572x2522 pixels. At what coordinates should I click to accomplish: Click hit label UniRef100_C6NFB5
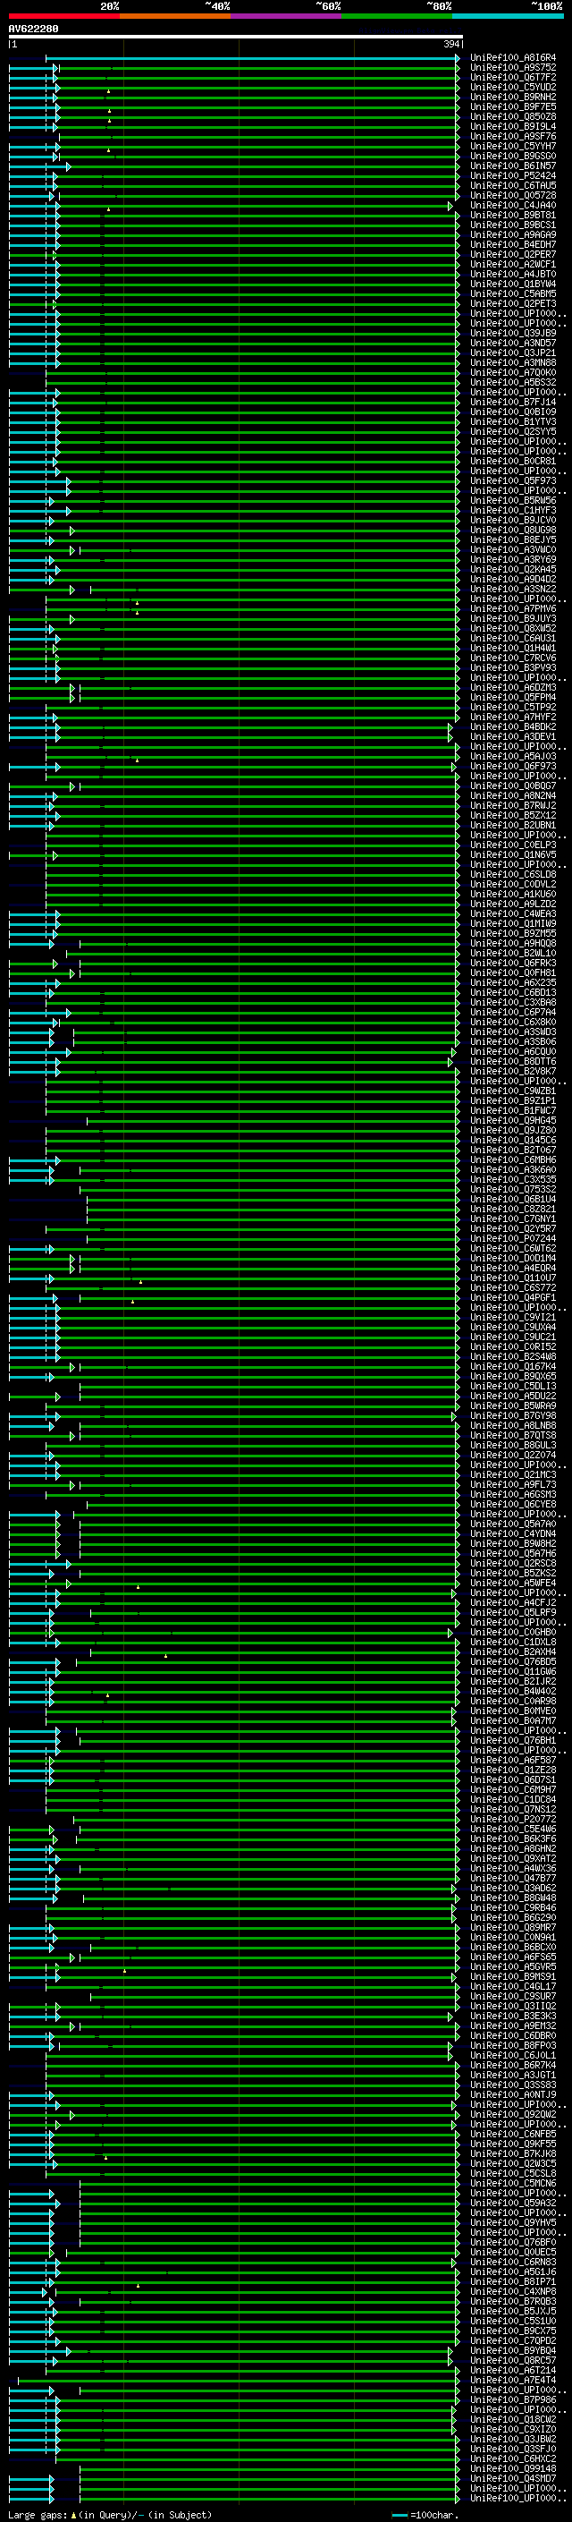tap(513, 2134)
